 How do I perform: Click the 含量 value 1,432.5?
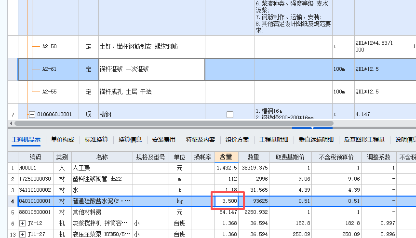click(227, 168)
